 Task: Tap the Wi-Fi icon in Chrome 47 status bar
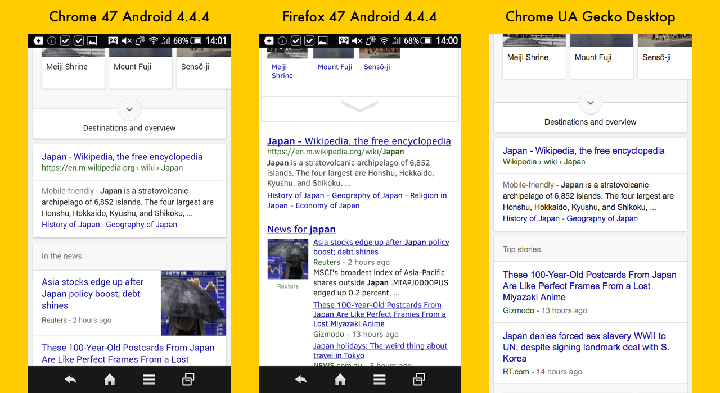click(x=154, y=40)
